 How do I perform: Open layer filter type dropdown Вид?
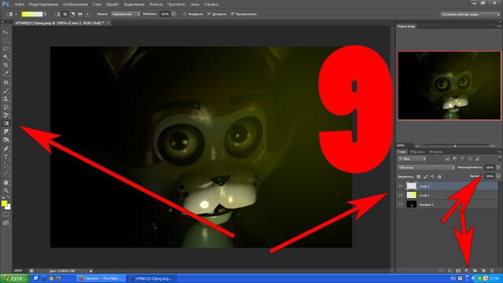coord(412,159)
